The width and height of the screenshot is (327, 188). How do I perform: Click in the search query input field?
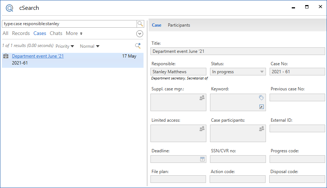69,24
